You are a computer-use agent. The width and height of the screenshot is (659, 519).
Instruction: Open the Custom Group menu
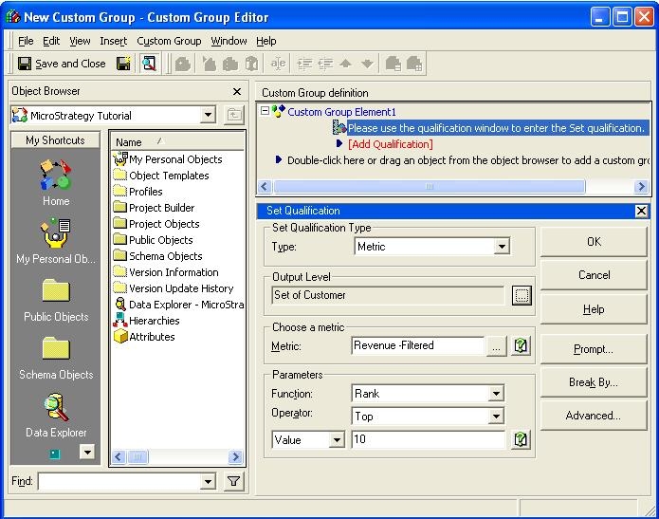169,41
